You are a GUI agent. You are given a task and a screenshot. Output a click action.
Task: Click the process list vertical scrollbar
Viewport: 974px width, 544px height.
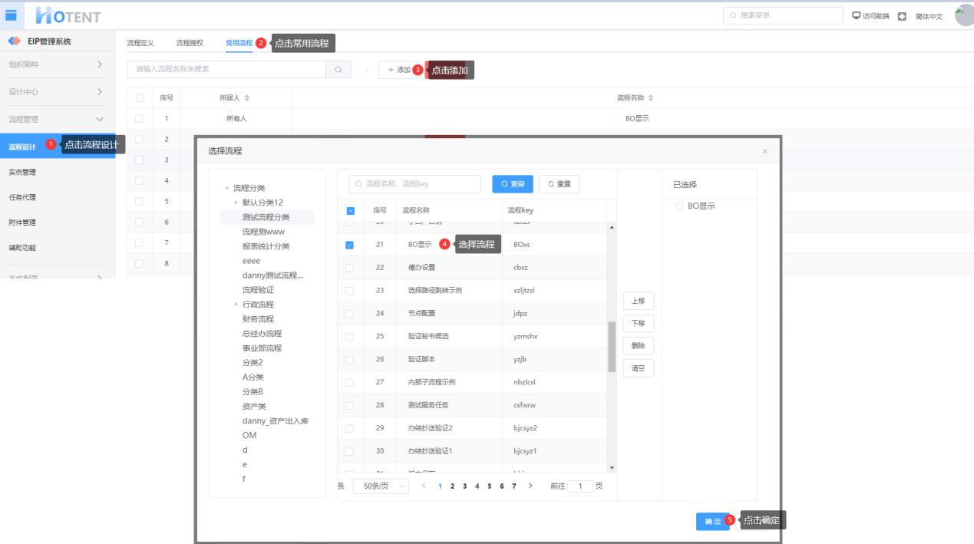point(612,347)
